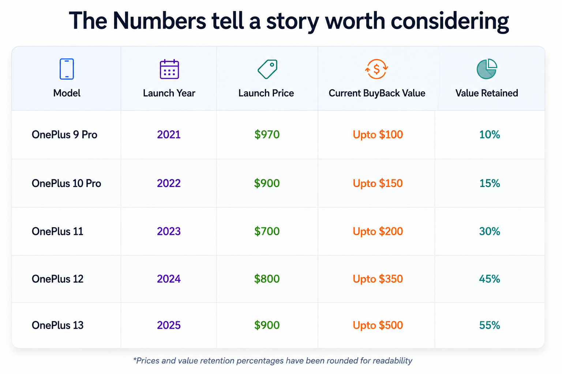Click the pie chart icon
Image resolution: width=562 pixels, height=374 pixels.
coord(487,69)
